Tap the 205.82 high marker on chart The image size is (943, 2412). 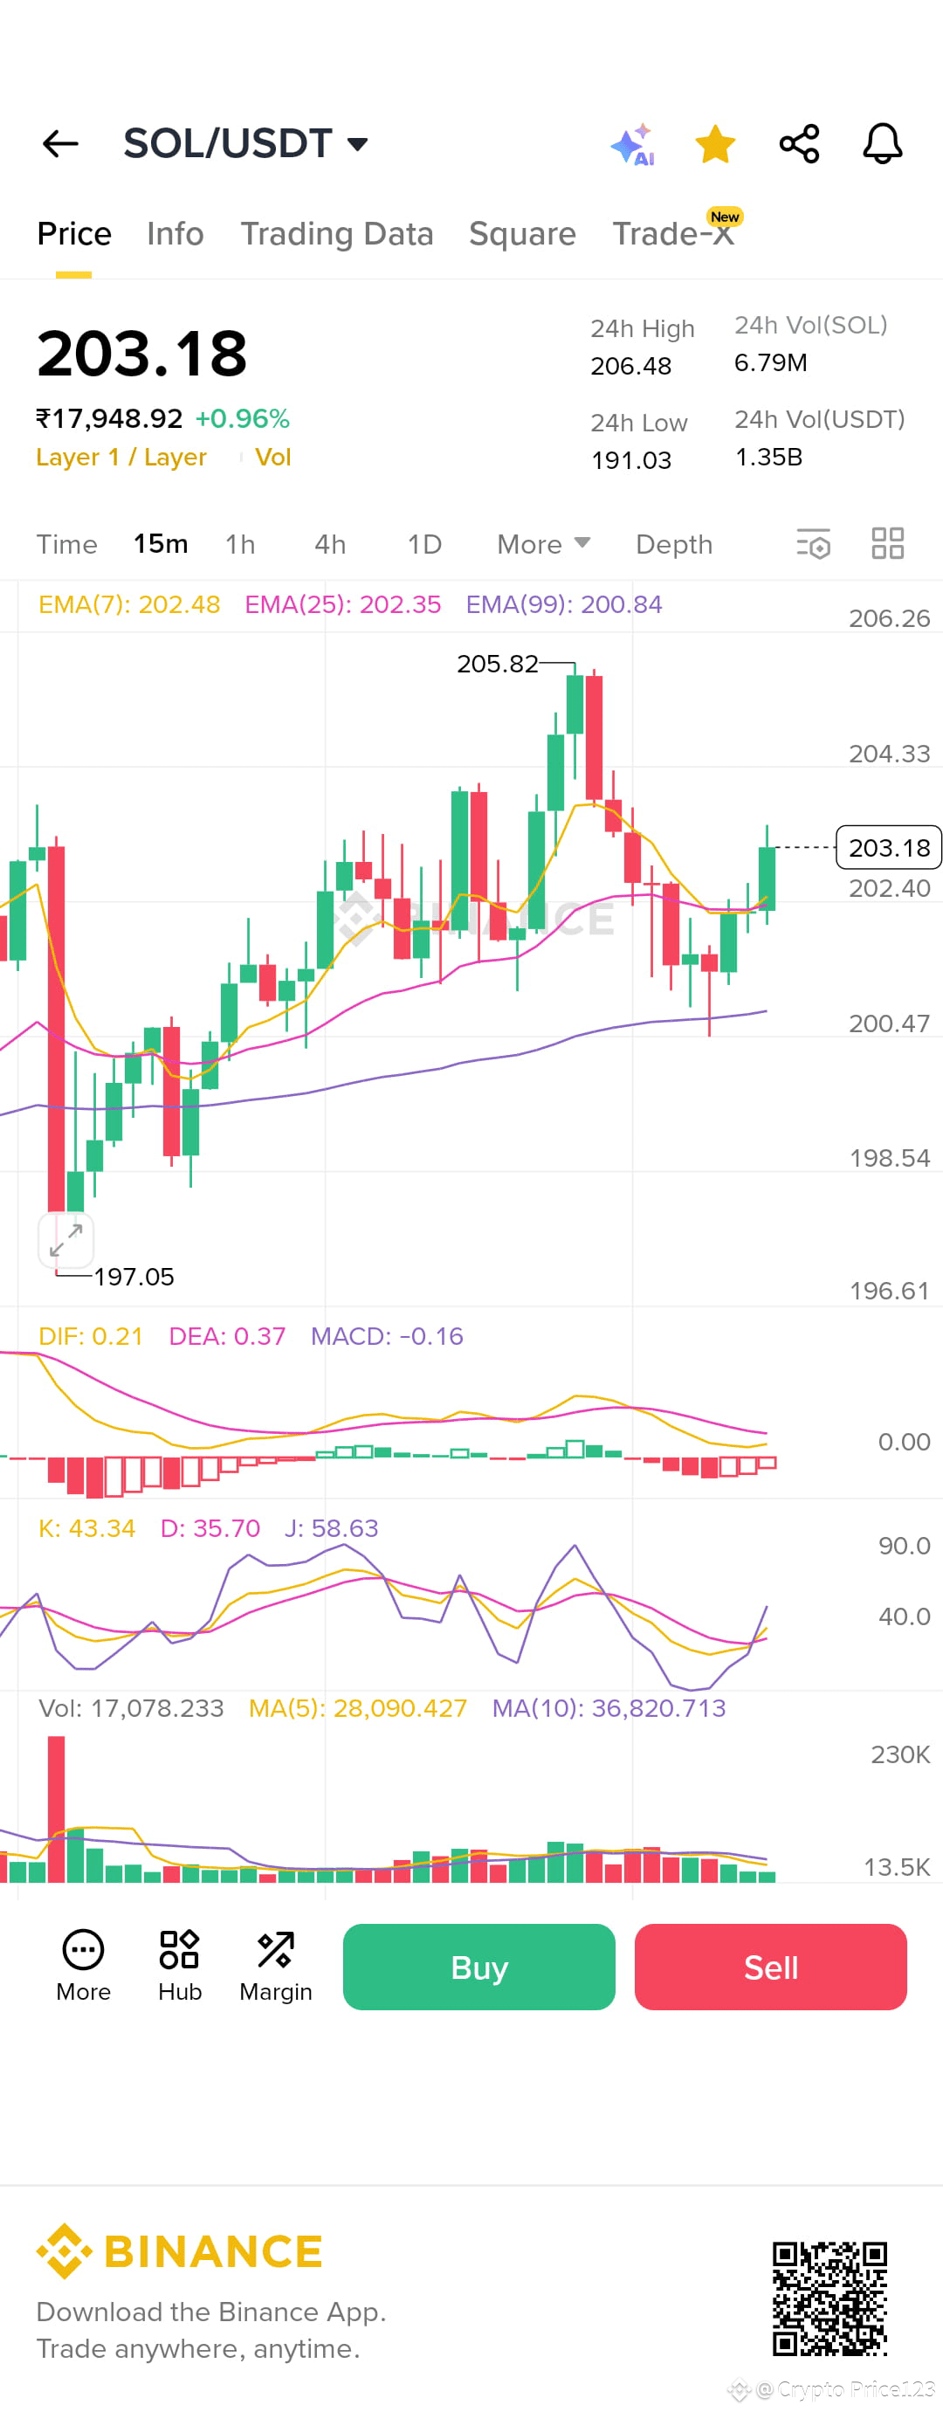coord(497,664)
